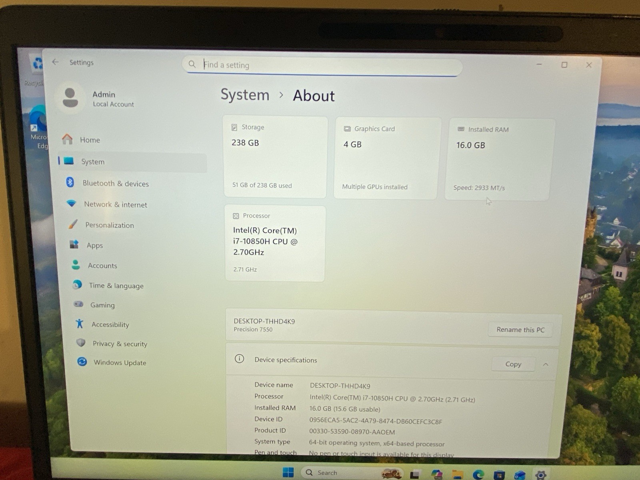
Task: Click the search magnifier in the Settings search box
Action: pos(192,64)
